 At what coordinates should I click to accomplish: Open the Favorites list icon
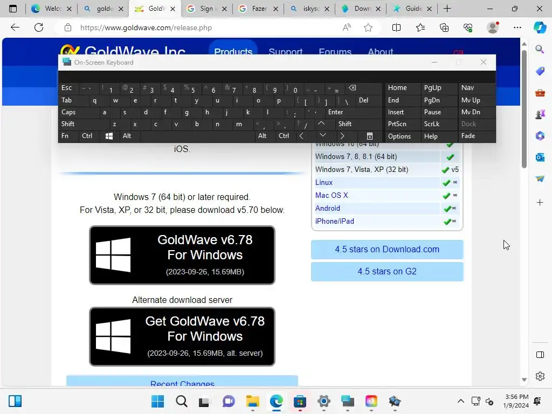click(x=420, y=27)
